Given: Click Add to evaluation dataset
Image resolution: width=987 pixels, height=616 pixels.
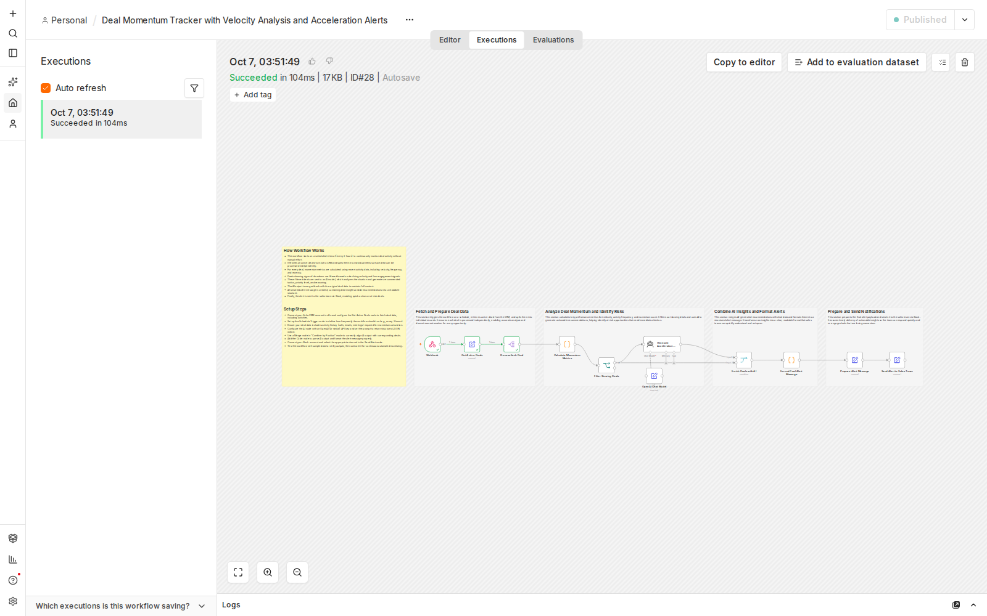Looking at the screenshot, I should pyautogui.click(x=857, y=62).
